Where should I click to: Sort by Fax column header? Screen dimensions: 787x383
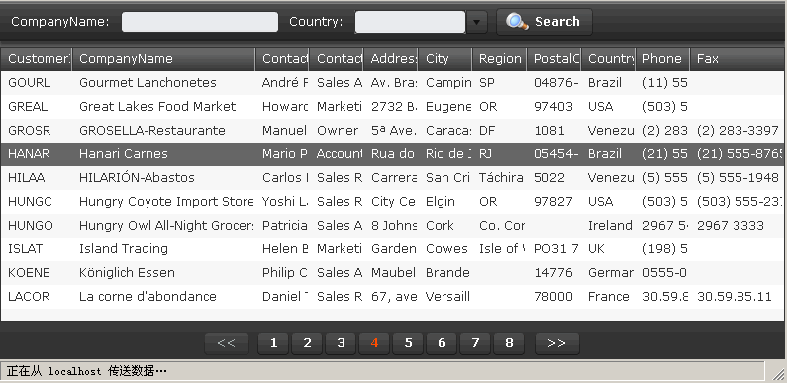738,59
